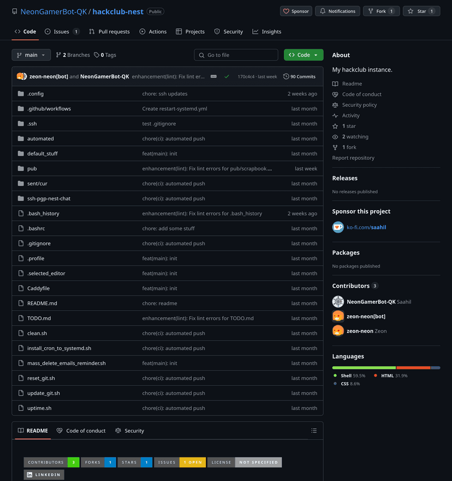Open the .config folder icon
This screenshot has width=452, height=481.
pyautogui.click(x=21, y=93)
